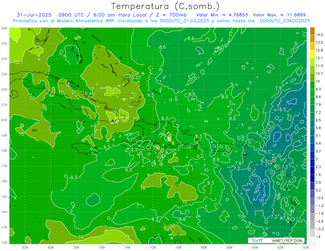Click the 14N latitude axis label
The width and height of the screenshot is (325, 251).
tap(4, 212)
